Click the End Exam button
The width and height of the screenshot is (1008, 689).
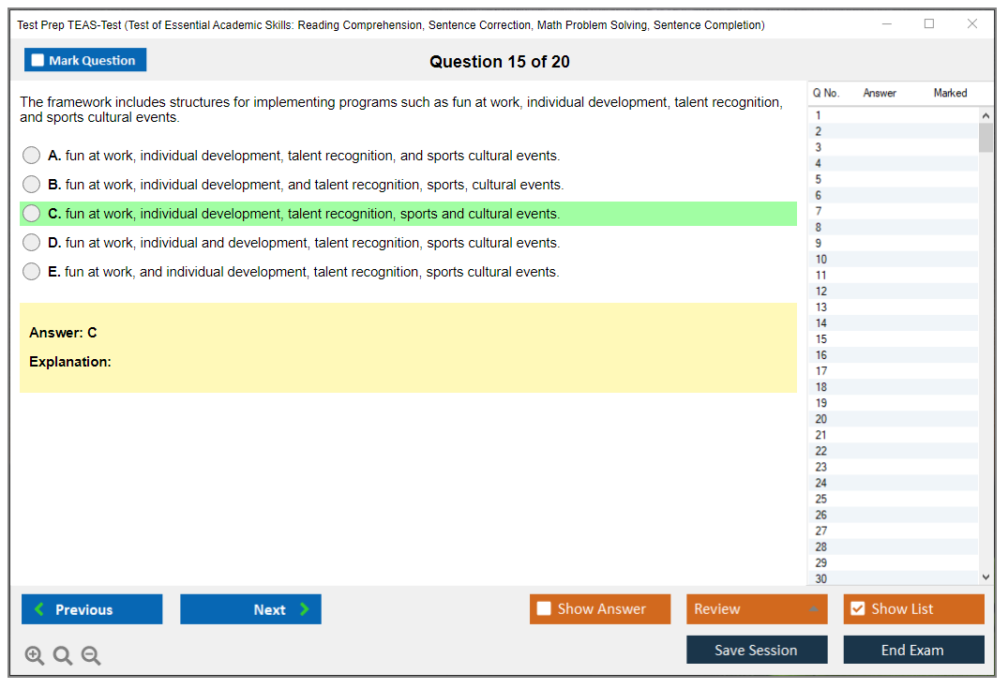click(913, 650)
